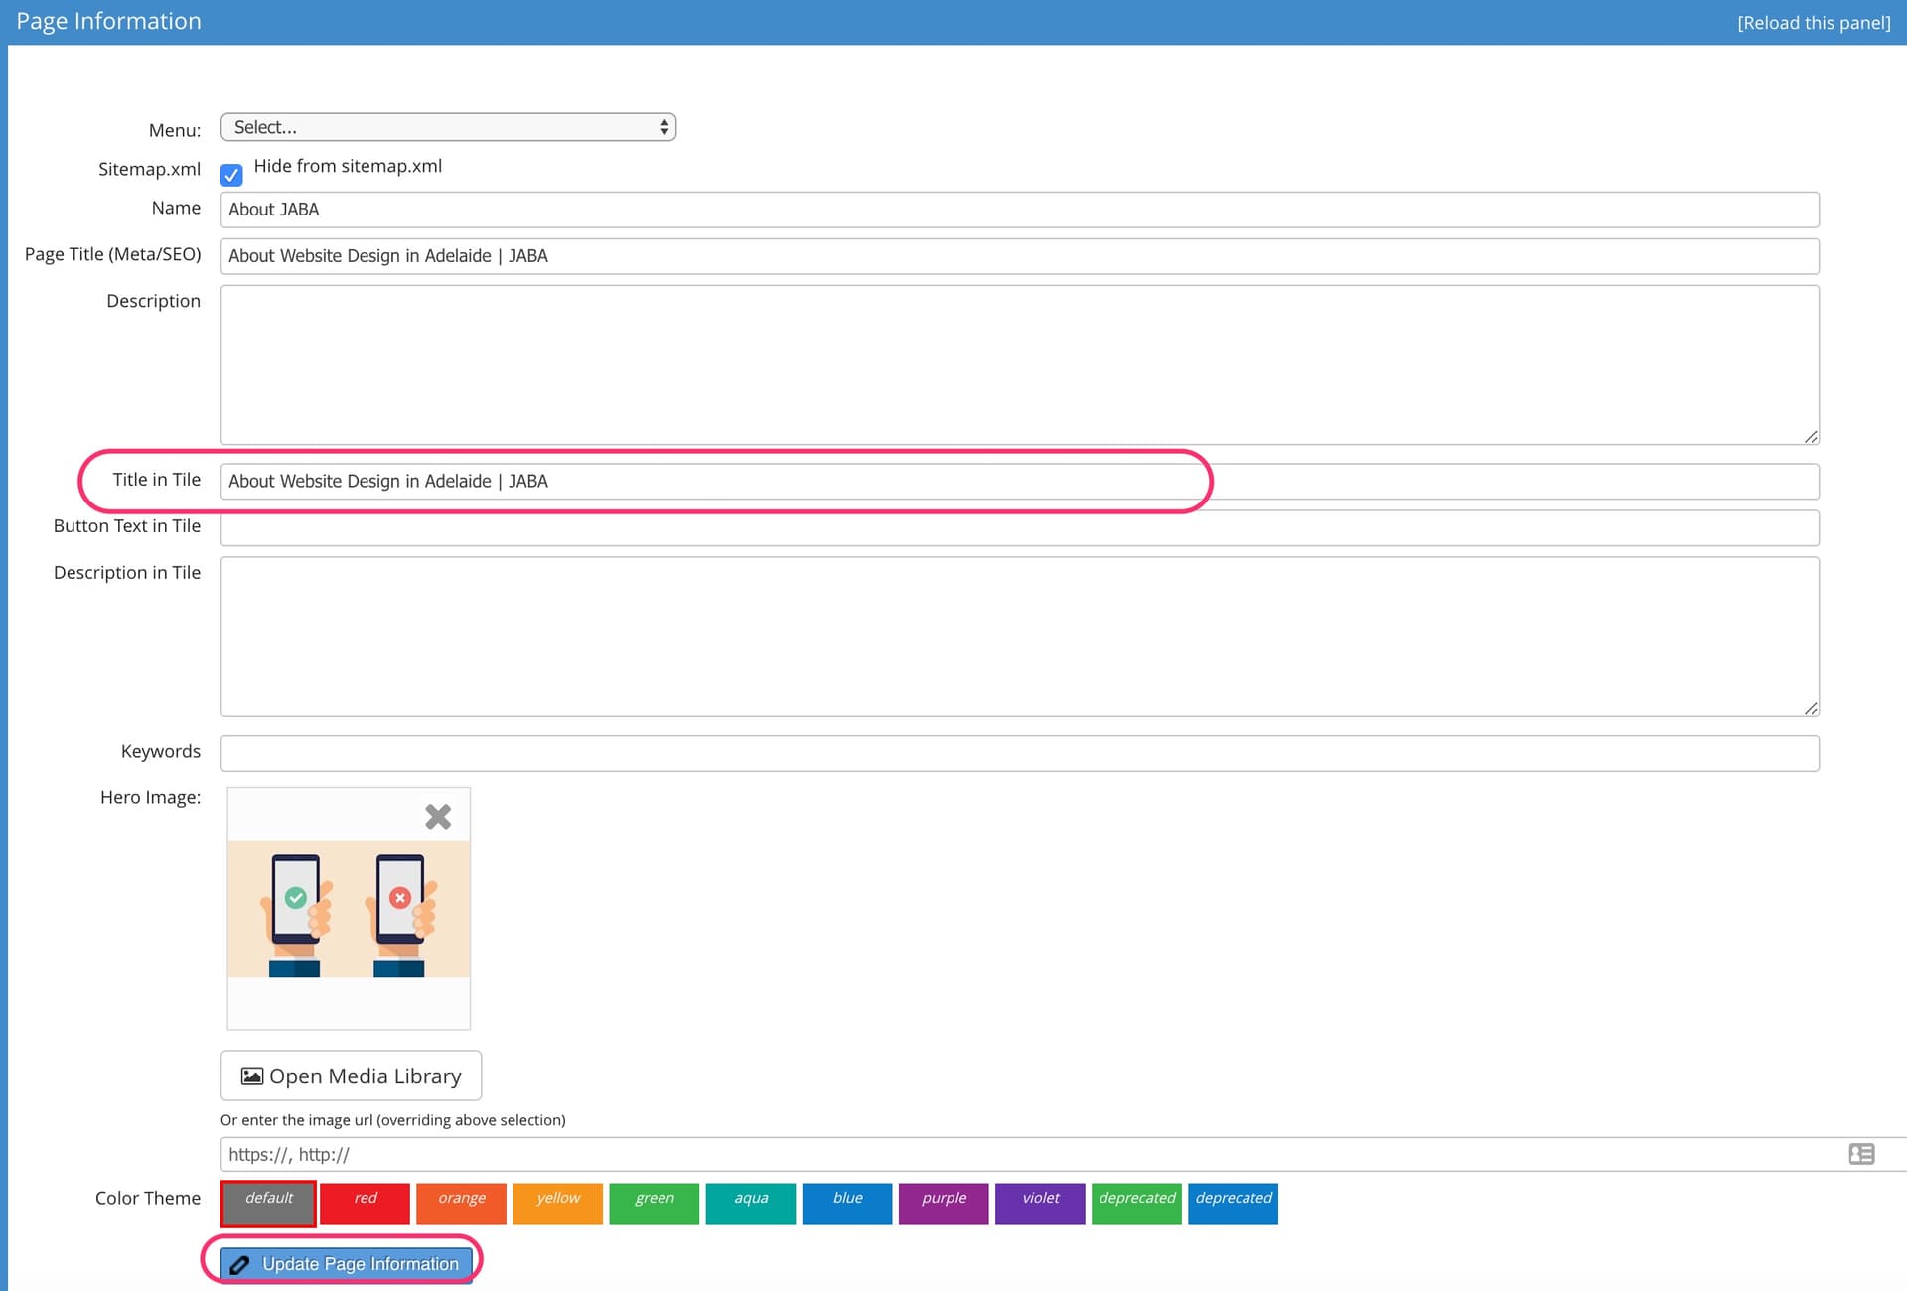Select the orange color theme
The image size is (1907, 1291).
(x=462, y=1204)
